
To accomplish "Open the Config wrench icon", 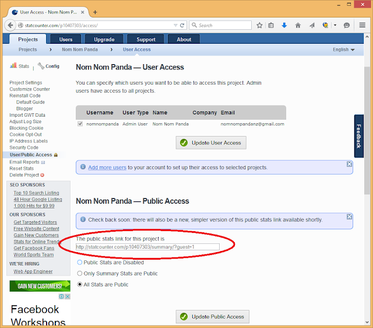I will [x=41, y=66].
